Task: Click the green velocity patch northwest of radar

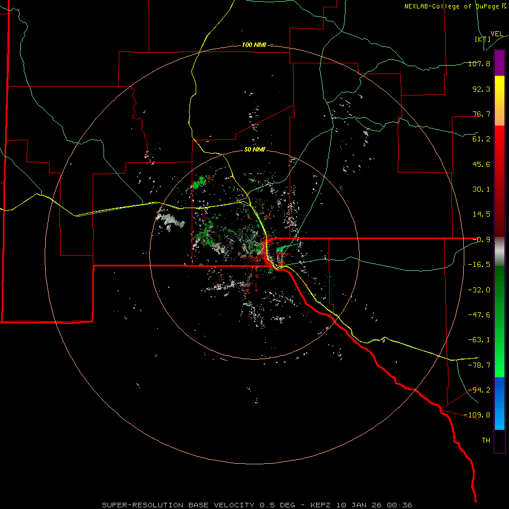Action: click(200, 183)
